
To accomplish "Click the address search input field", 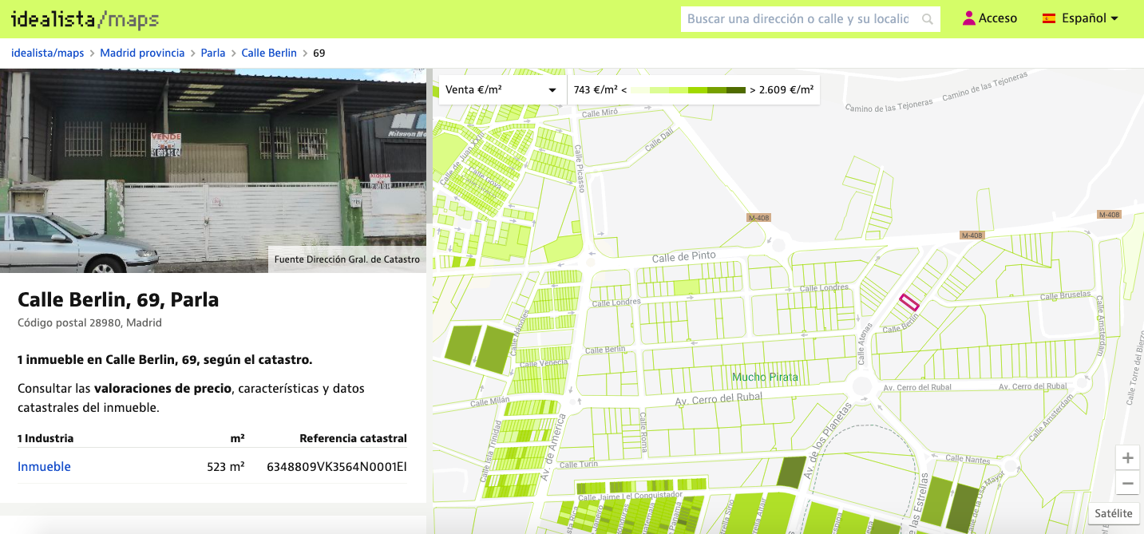I will (798, 19).
